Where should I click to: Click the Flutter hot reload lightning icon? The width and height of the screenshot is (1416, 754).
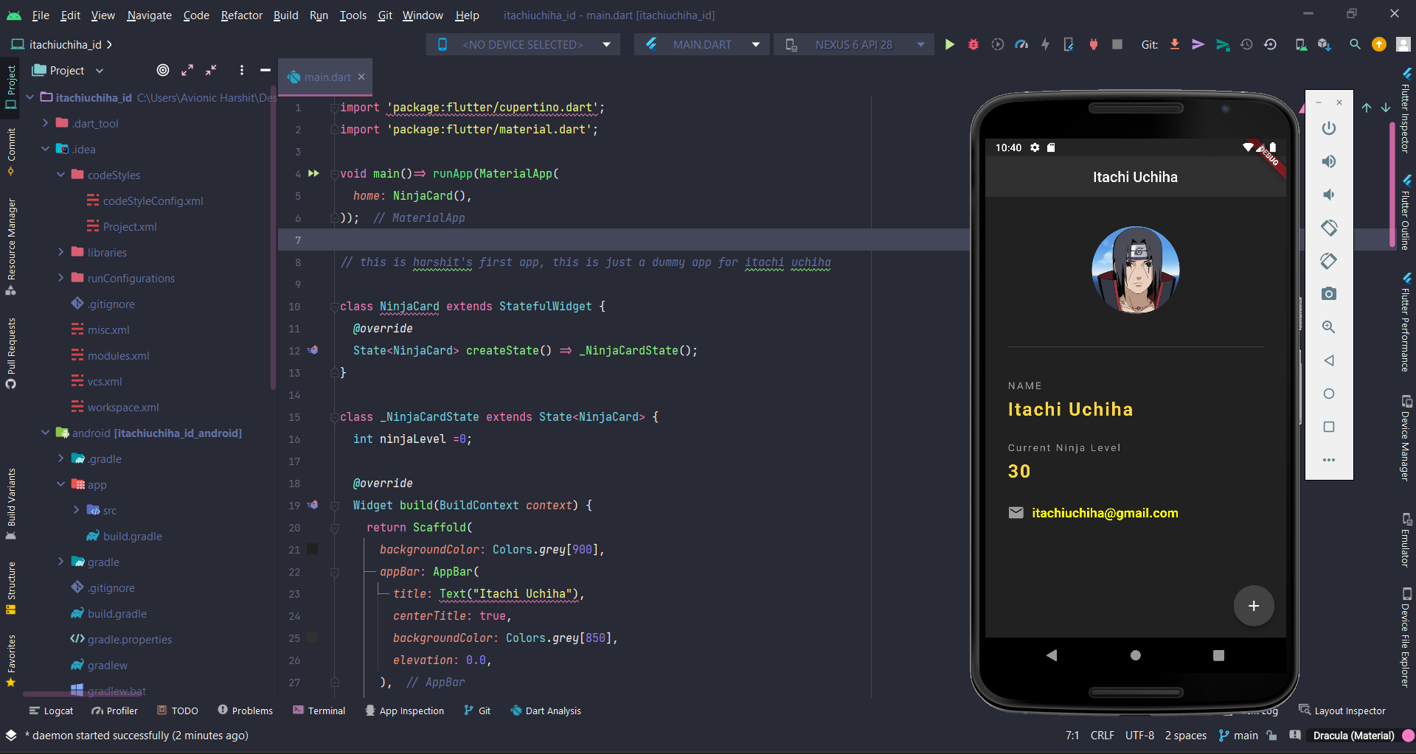tap(1045, 45)
